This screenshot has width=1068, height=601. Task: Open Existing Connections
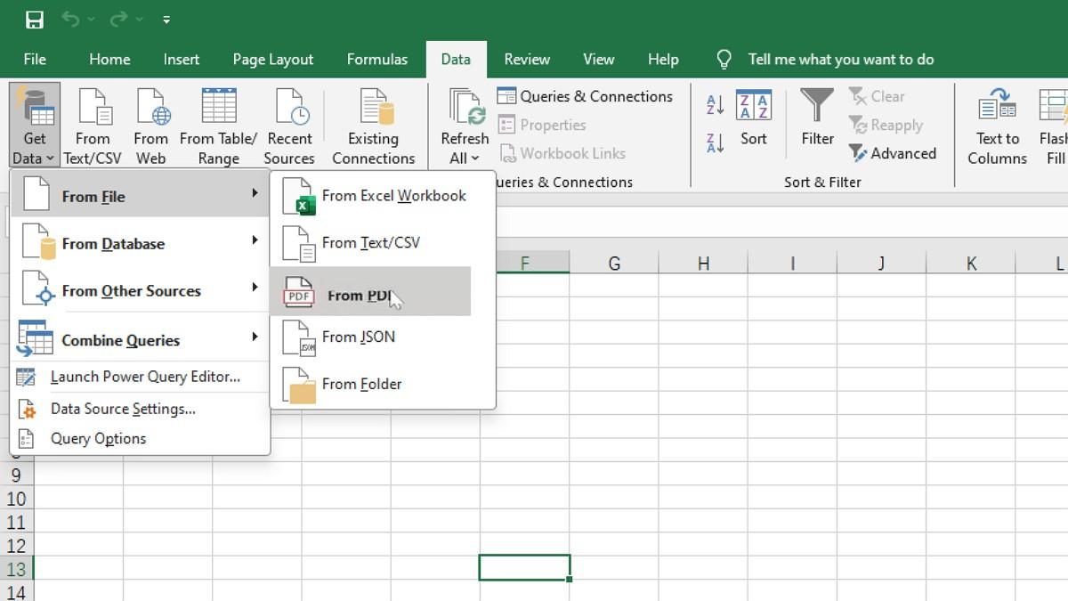(x=373, y=125)
